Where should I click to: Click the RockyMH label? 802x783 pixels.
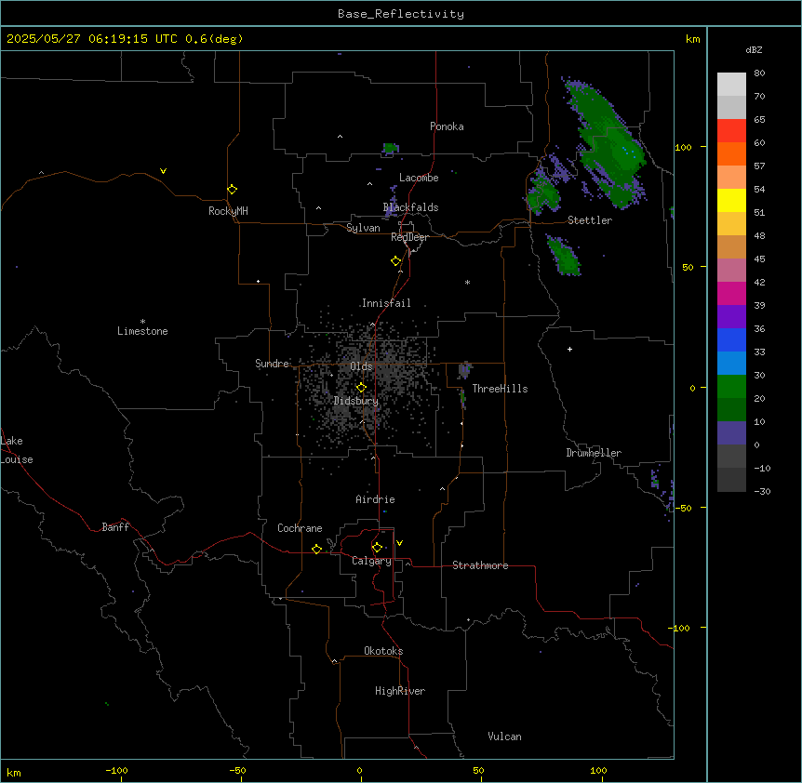228,211
